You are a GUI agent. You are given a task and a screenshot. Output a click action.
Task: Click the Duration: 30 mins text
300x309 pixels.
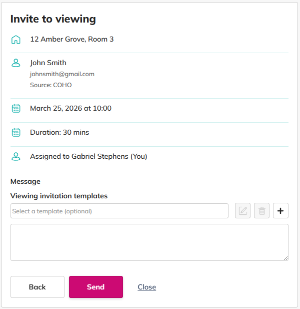pos(59,132)
